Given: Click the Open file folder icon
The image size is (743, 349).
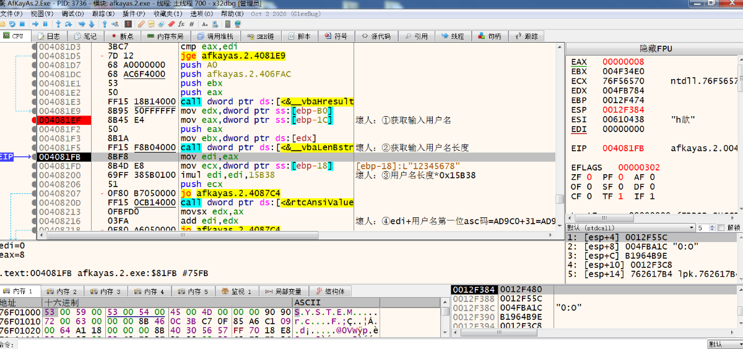Looking at the screenshot, I should point(3,24).
